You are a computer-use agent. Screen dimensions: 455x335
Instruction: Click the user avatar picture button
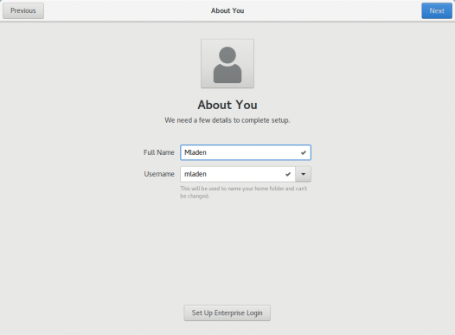coord(227,63)
